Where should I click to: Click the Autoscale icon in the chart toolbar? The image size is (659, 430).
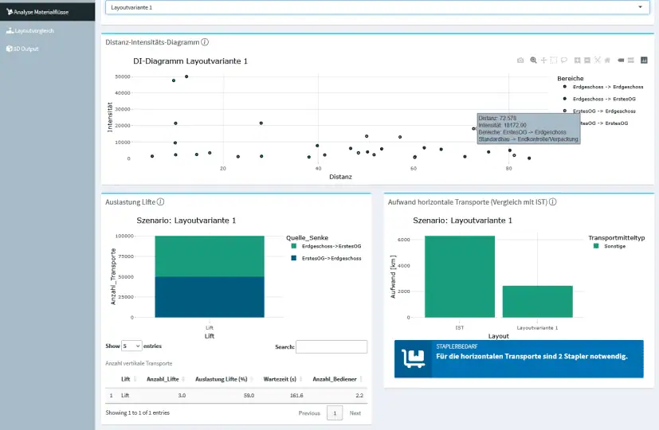pos(598,61)
